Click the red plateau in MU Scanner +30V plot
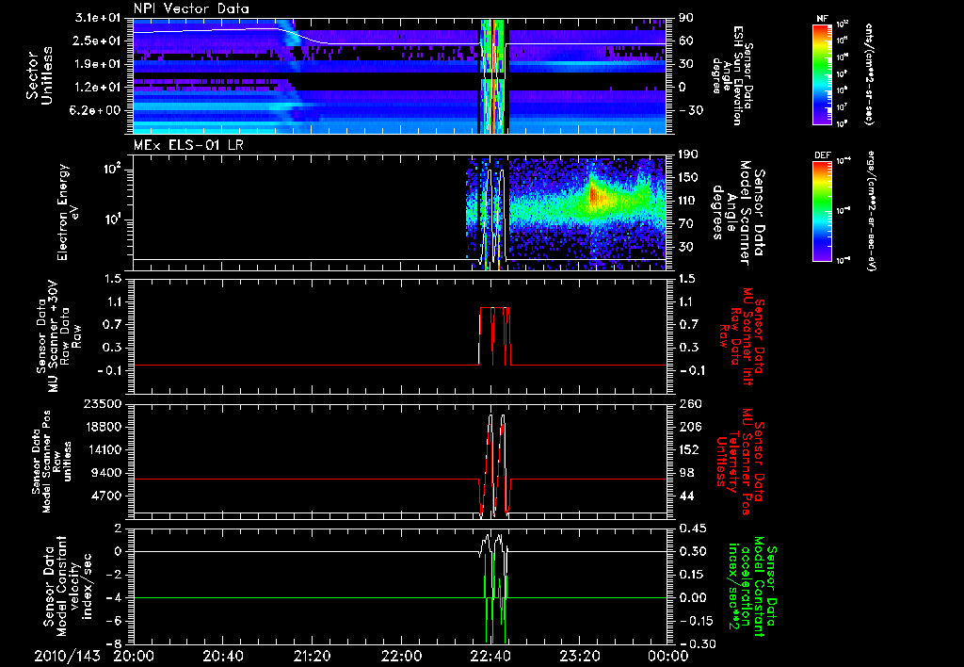 tap(494, 308)
